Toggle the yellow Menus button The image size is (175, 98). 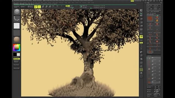(x=132, y=1)
